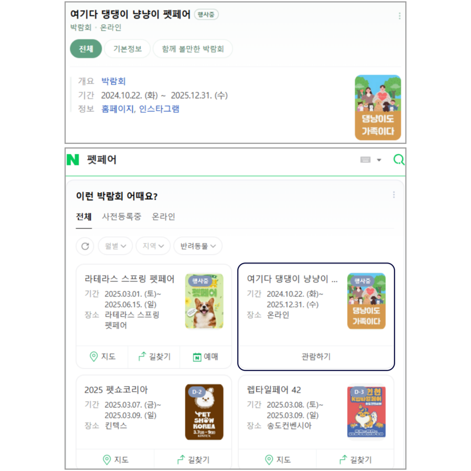Click 길찾기 for 렙타일페어 42
The height and width of the screenshot is (471, 471).
(355, 460)
